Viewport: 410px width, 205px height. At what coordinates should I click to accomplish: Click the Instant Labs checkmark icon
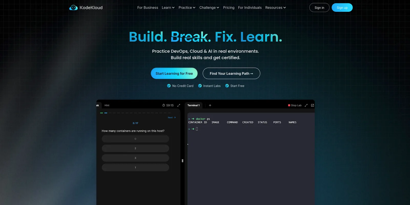click(x=200, y=86)
